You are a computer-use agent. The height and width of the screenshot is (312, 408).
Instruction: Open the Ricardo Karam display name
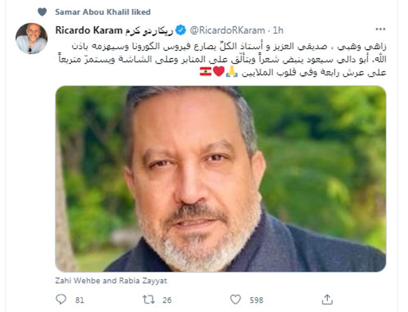click(114, 30)
